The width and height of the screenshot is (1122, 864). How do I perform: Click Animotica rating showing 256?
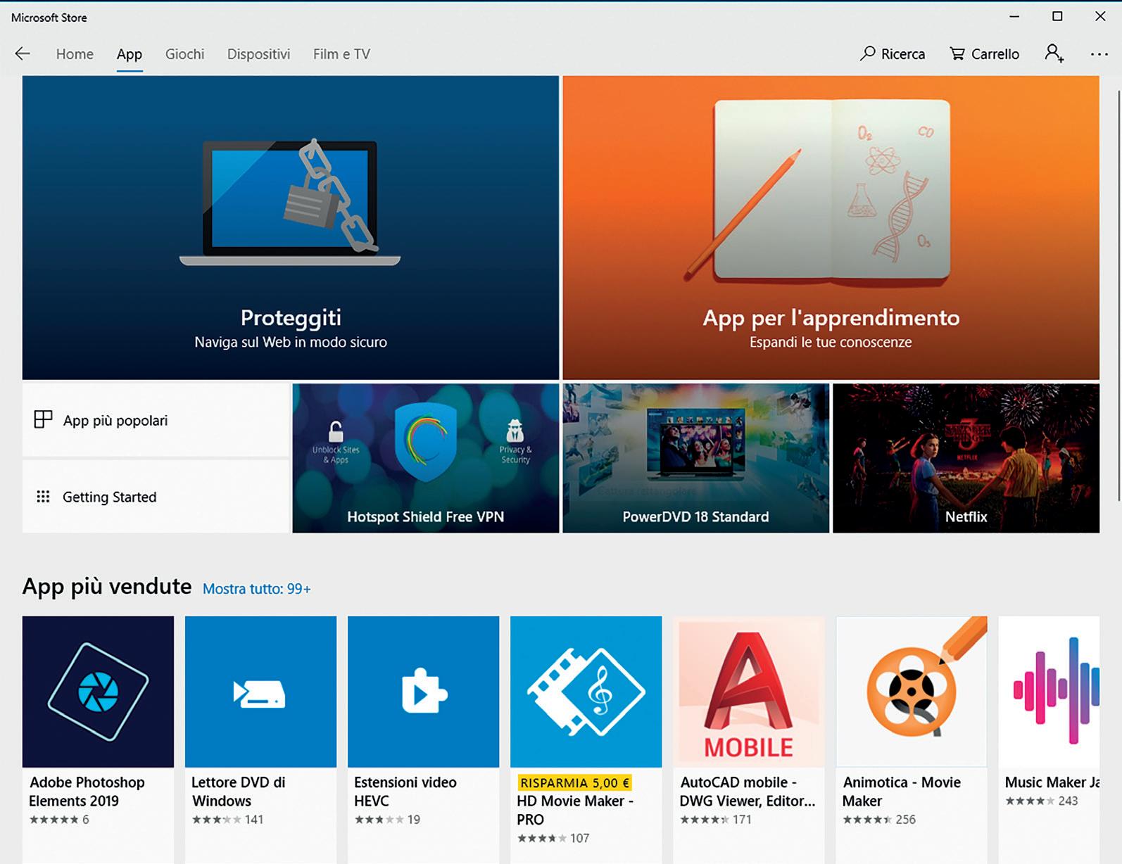[x=879, y=820]
